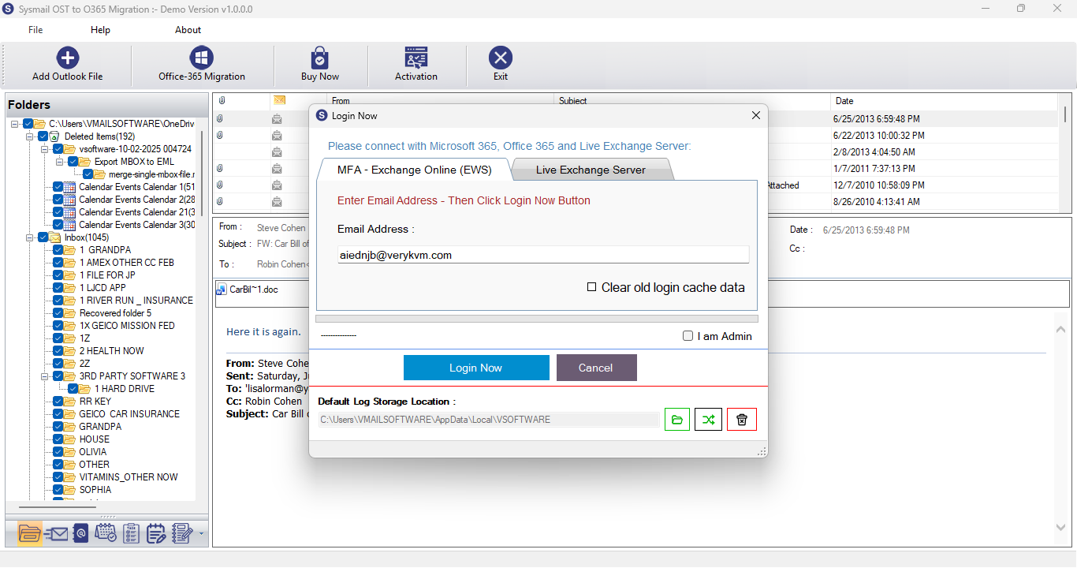Uncheck the 1 GRANDPA folder checkbox
1077x568 pixels.
click(58, 250)
